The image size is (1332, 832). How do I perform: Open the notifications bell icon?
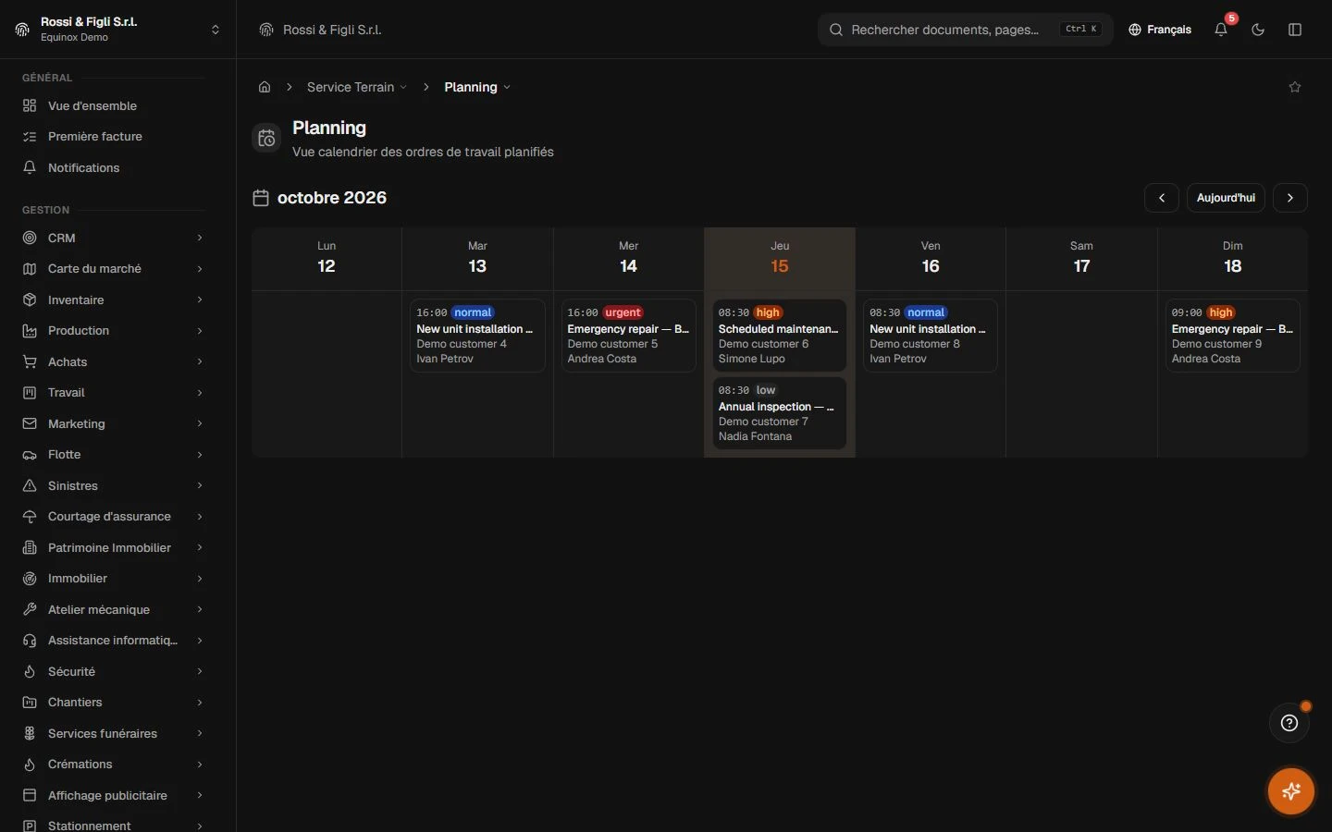[1221, 30]
